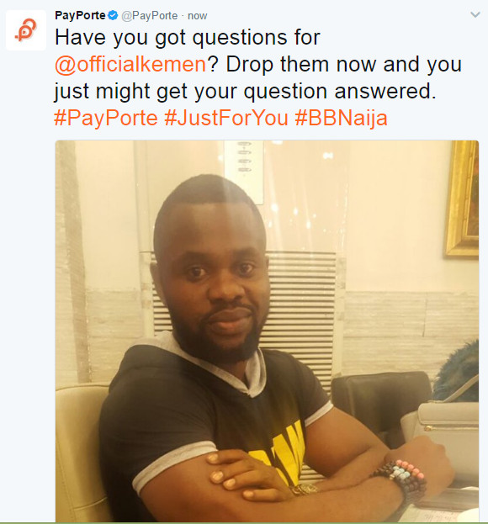Open the #JustForYou hashtag
488x524 pixels.
226,118
